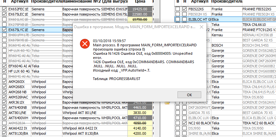Click the error dialog title bar text
The width and height of the screenshot is (276, 137).
(135, 27)
